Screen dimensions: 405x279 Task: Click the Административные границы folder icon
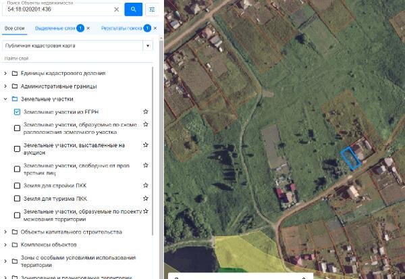pos(15,86)
